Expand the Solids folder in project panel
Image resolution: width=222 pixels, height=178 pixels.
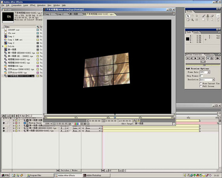(x=3, y=46)
